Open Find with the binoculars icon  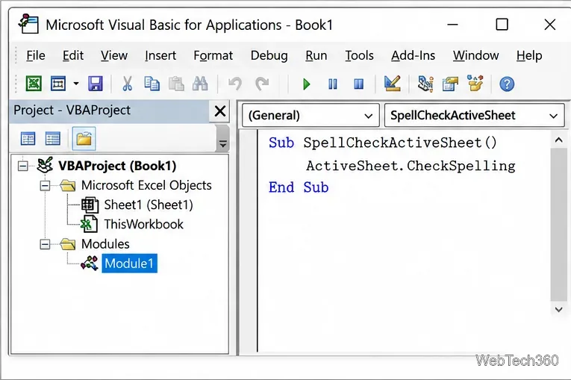click(x=200, y=84)
